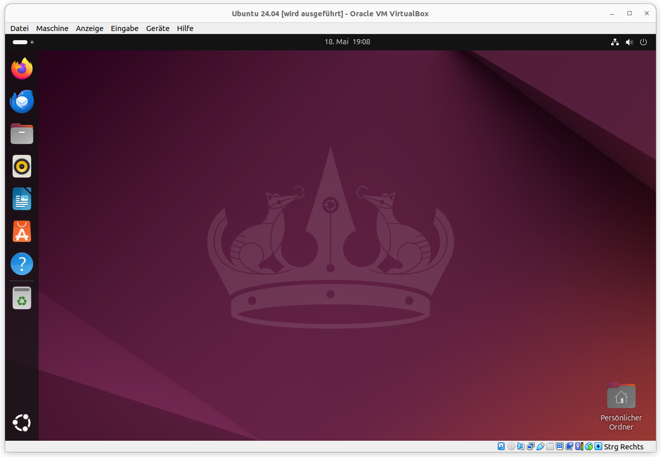Open the network menu in the top panel
Viewport: 661px width, 457px height.
[x=615, y=42]
